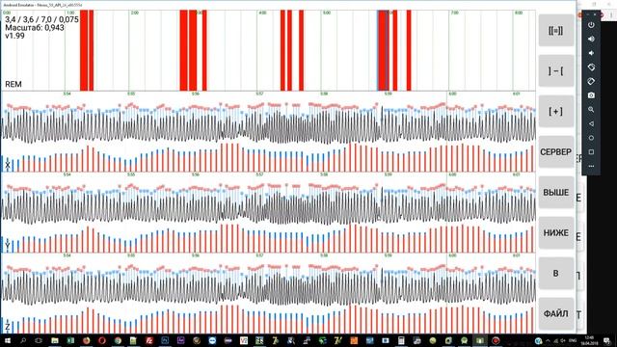Tap the emulator Back triangle icon
Screen dimensions: 617x347
pos(591,124)
